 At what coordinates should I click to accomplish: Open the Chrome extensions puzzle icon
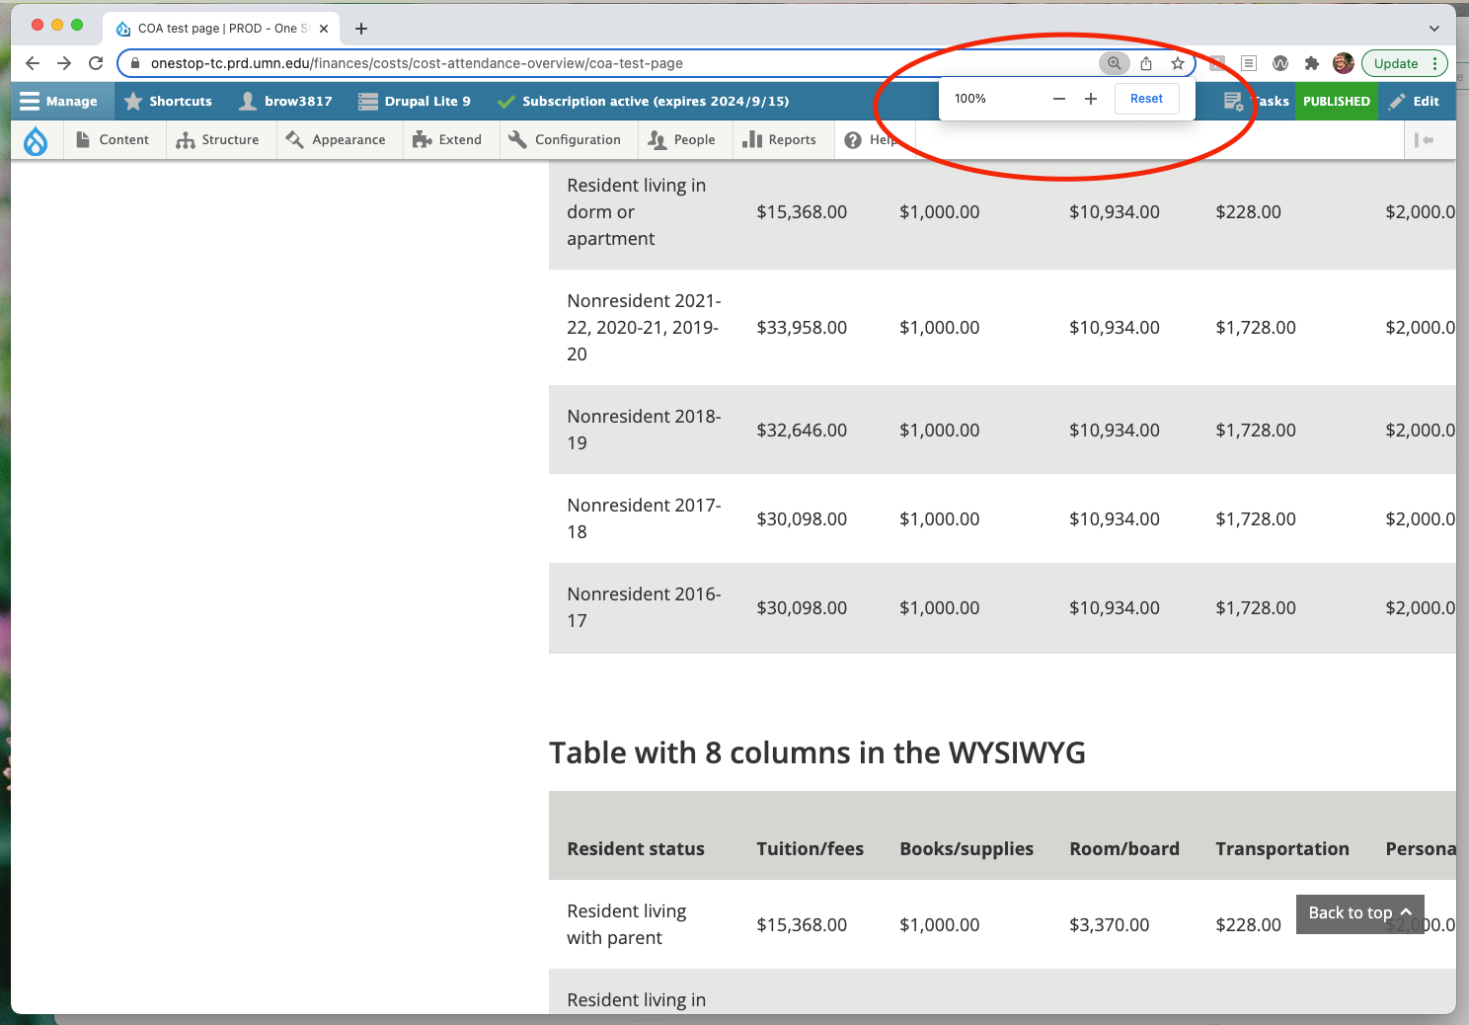[1312, 63]
